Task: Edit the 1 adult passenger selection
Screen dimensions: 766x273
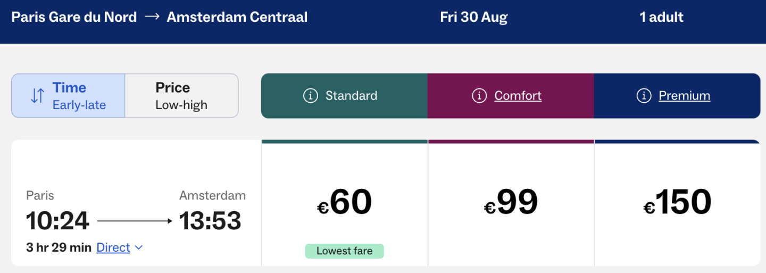Action: (661, 17)
